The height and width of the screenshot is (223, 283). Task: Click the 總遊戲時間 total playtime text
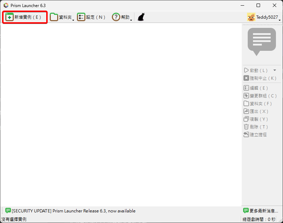[259, 219]
